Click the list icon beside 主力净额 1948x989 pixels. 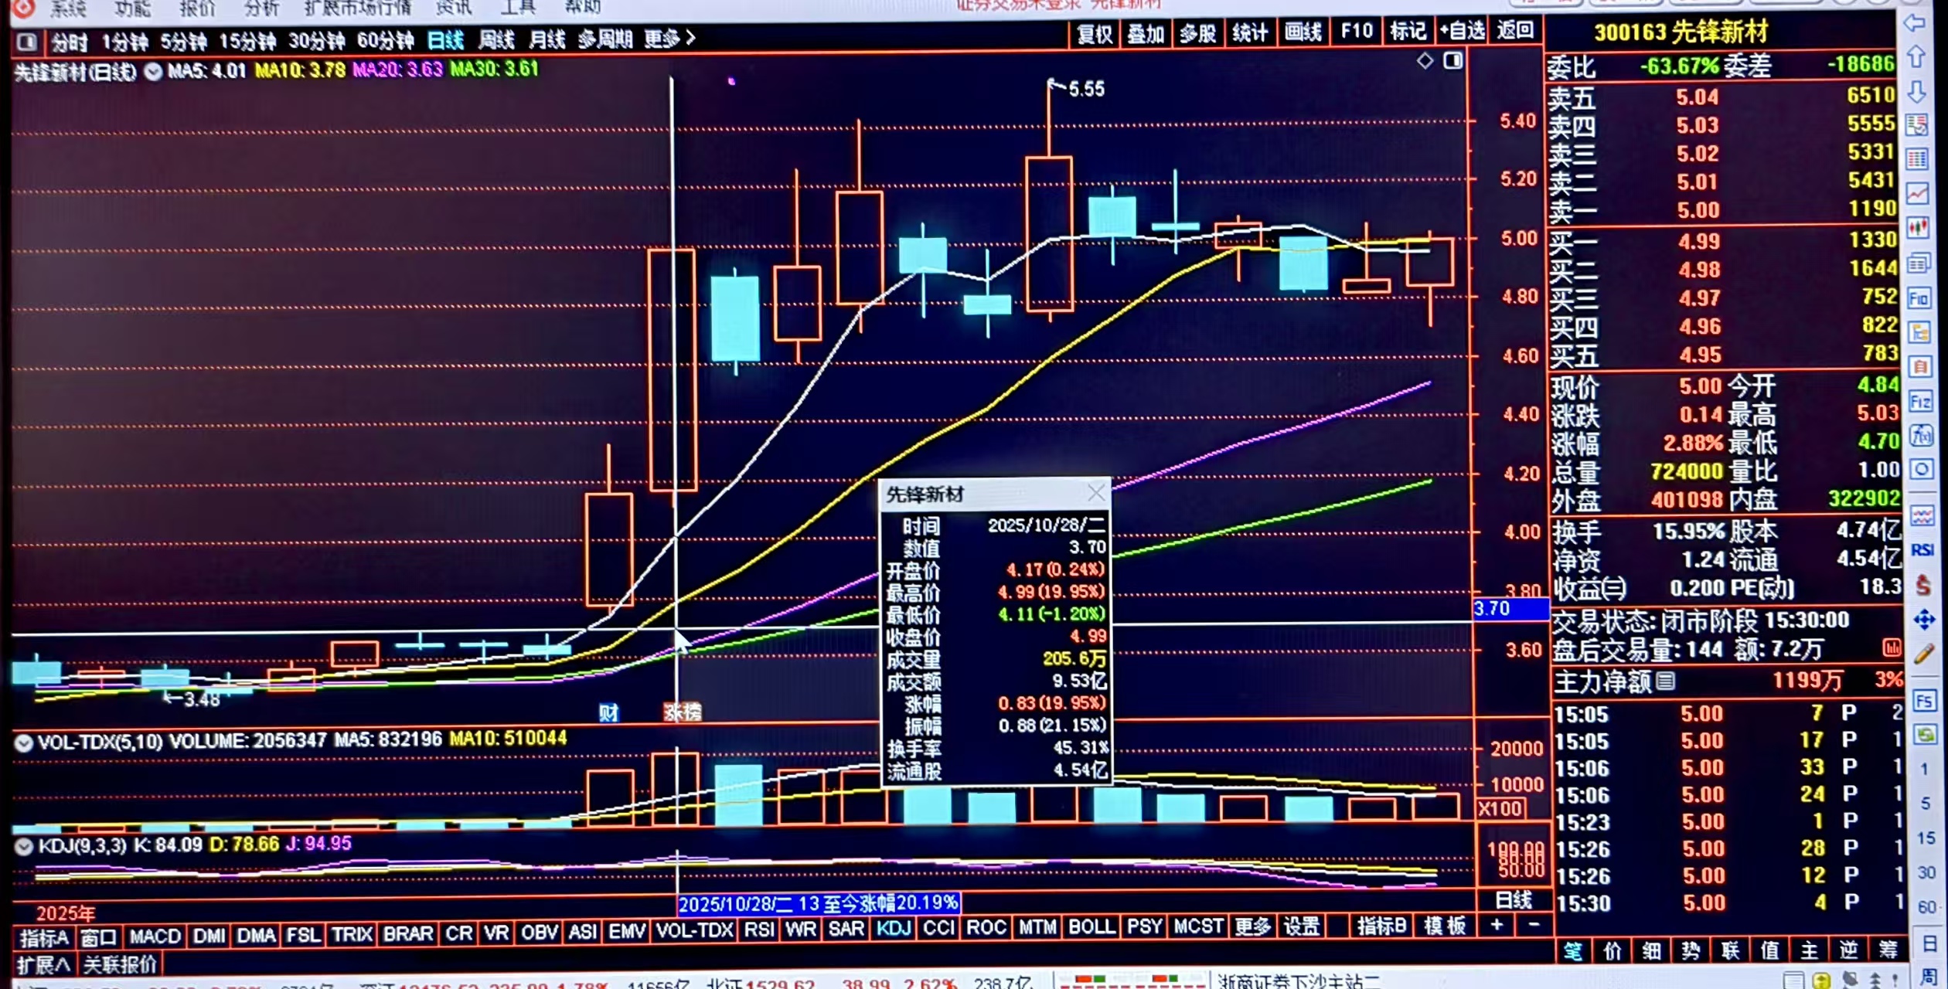[x=1666, y=681]
